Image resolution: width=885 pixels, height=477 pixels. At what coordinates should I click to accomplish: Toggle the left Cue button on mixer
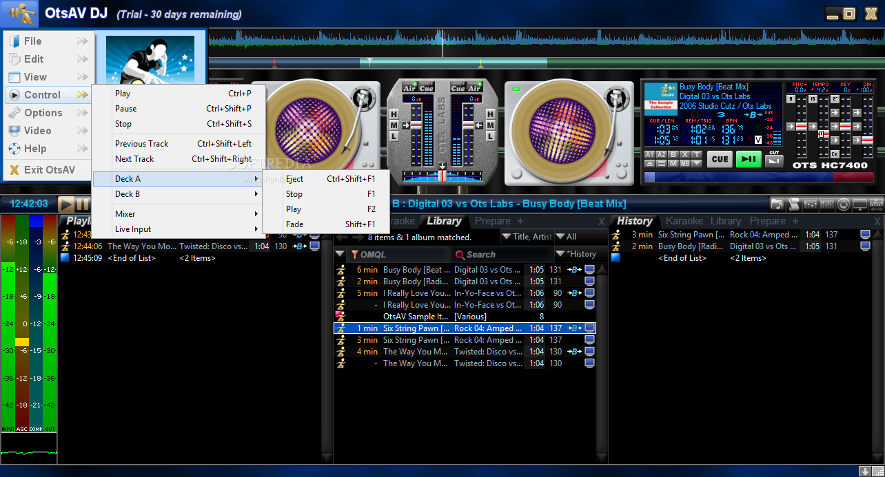pyautogui.click(x=427, y=88)
